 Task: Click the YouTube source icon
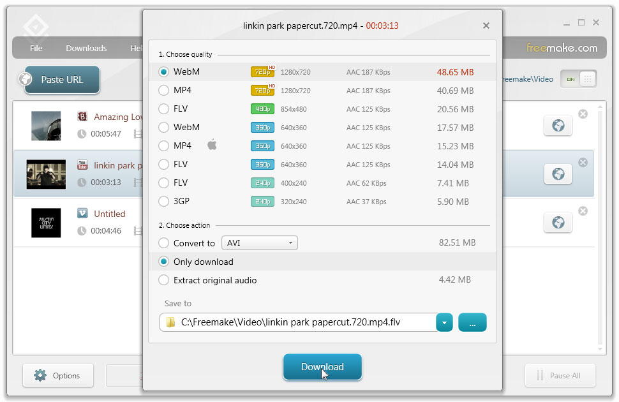click(82, 165)
